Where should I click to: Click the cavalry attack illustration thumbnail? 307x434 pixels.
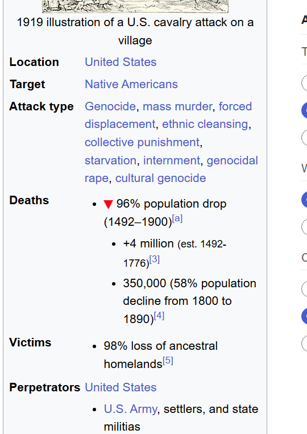click(x=135, y=6)
